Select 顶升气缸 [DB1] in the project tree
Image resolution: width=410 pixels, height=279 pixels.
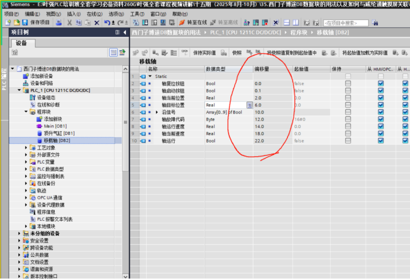[59, 133]
